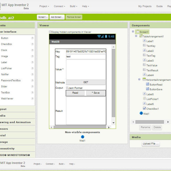
Task: Open the Guide link
Action: [x=159, y=6]
